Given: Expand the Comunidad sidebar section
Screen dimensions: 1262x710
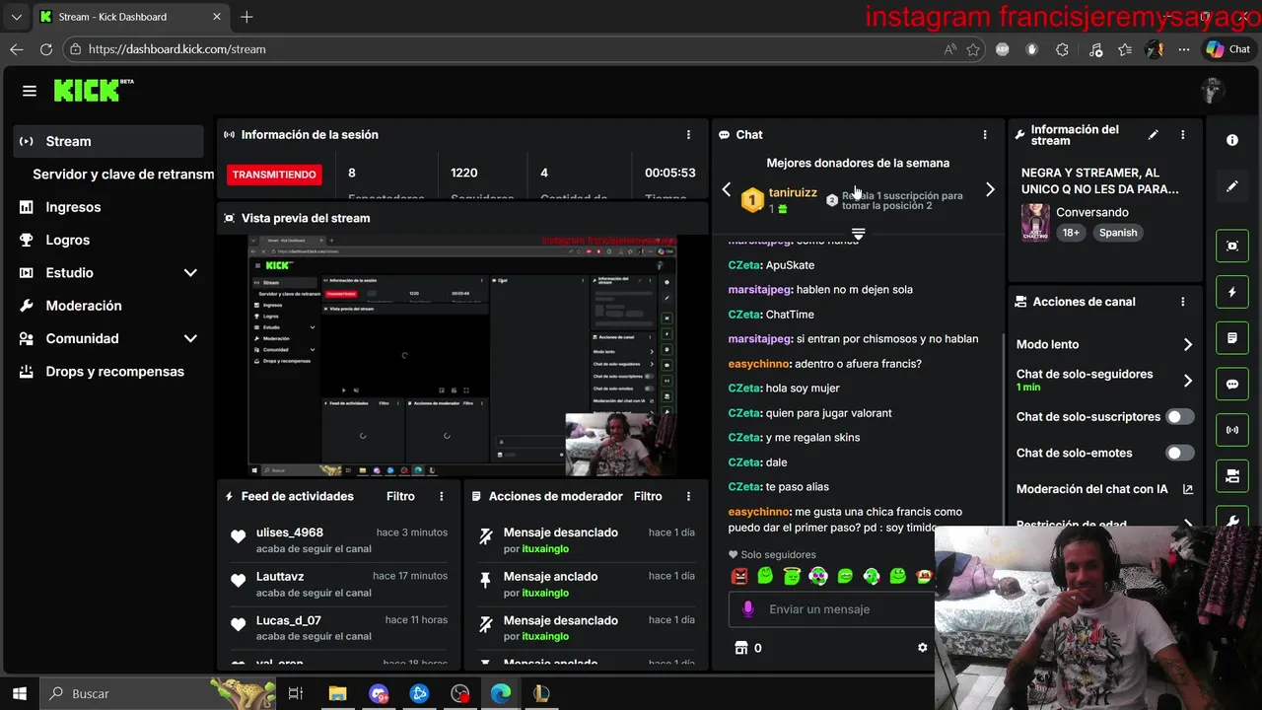Looking at the screenshot, I should [x=190, y=338].
